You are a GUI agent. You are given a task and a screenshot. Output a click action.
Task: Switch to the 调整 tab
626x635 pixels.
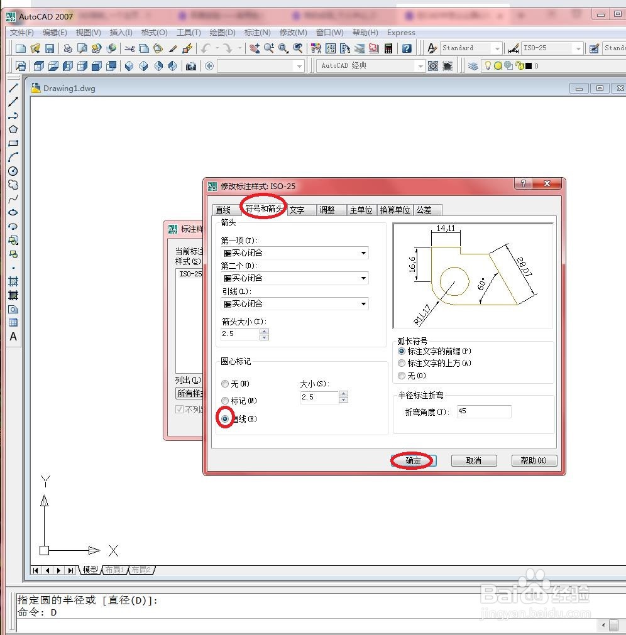pyautogui.click(x=327, y=210)
